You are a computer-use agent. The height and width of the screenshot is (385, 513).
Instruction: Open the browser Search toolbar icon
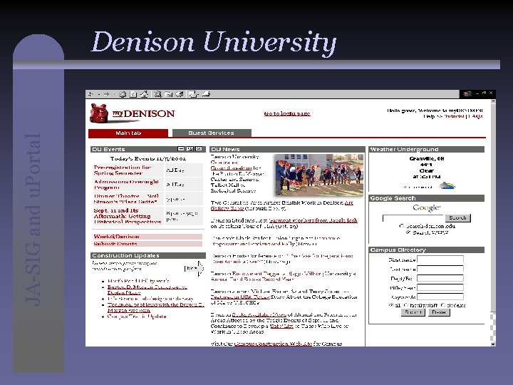tap(157, 94)
